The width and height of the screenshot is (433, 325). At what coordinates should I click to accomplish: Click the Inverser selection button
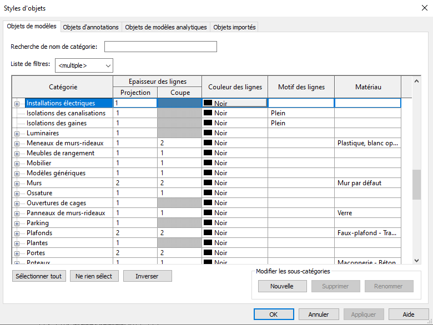coord(147,276)
